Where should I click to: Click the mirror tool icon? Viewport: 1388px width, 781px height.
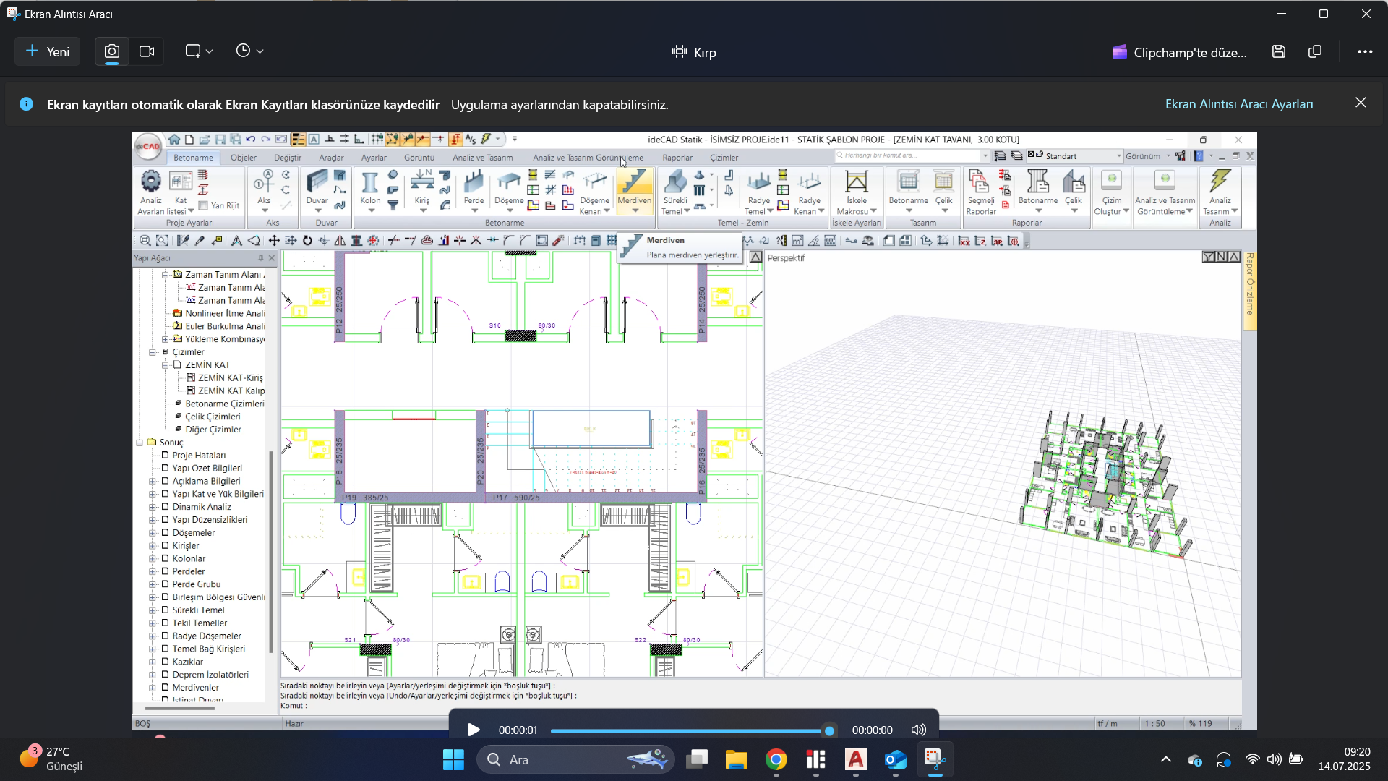point(340,241)
